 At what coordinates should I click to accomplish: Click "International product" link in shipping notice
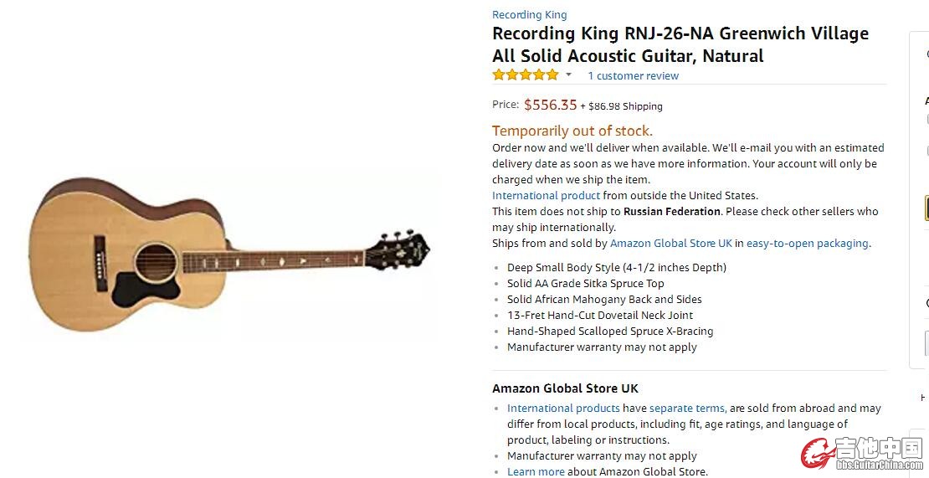tap(546, 196)
